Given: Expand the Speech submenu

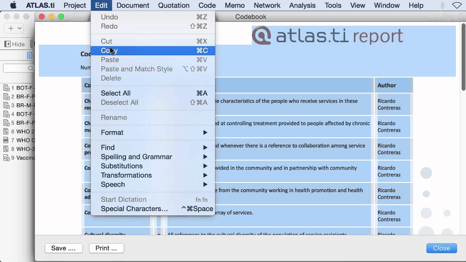Looking at the screenshot, I should click(x=153, y=184).
